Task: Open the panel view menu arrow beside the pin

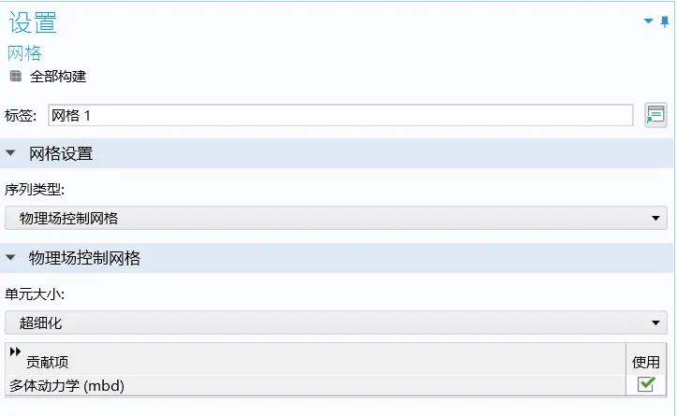Action: point(648,21)
